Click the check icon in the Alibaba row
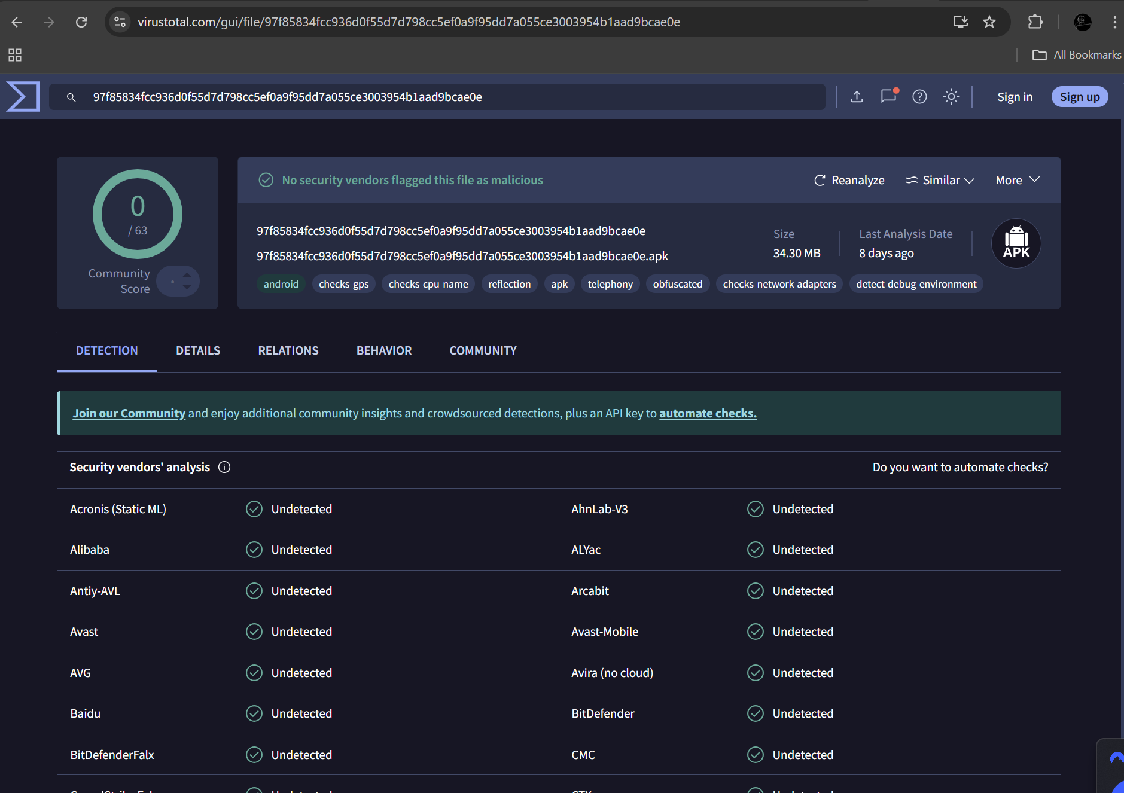Screen dimensions: 1124x793 [x=254, y=550]
